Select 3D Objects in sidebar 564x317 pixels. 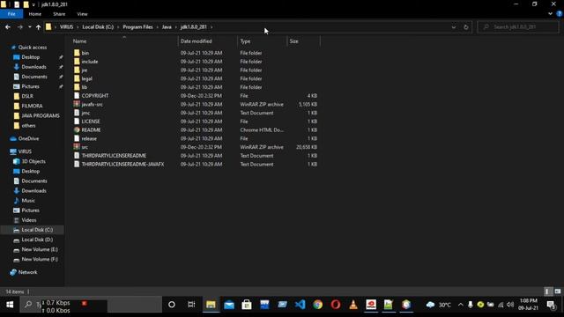[x=33, y=161]
